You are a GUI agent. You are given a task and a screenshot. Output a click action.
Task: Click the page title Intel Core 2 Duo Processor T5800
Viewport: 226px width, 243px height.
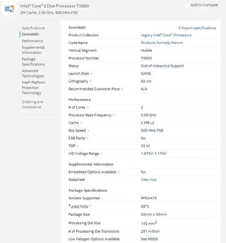54,6
